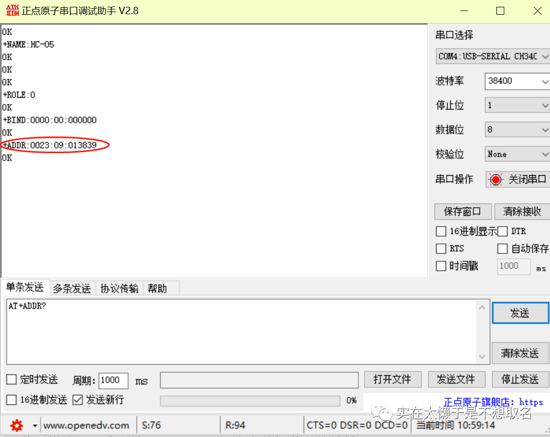The height and width of the screenshot is (437, 550).
Task: Minimize the serial assistant window
Action: point(463,11)
